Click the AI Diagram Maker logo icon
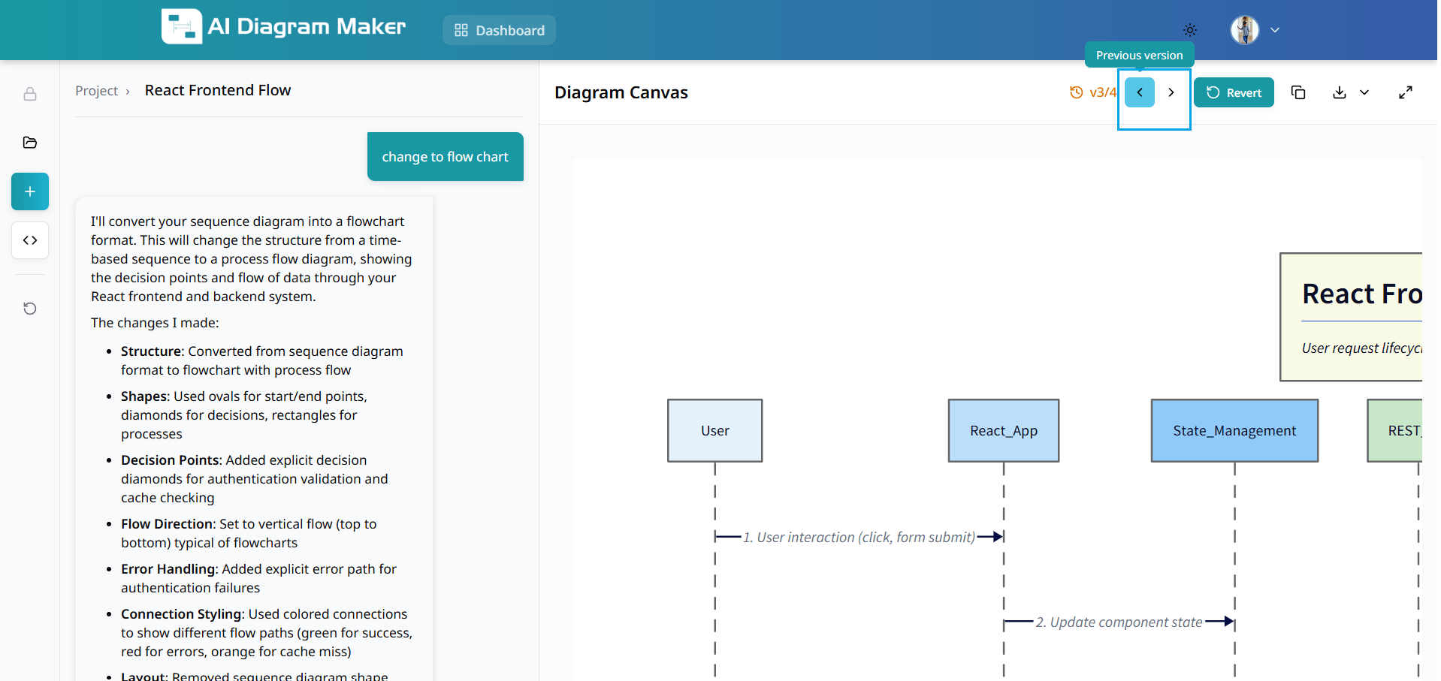Viewport: 1441px width, 681px height. [x=181, y=26]
